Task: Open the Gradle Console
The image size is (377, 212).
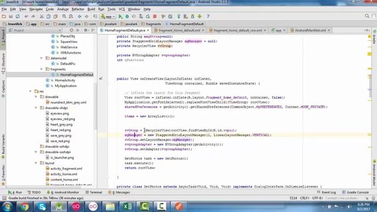Action: click(355, 193)
